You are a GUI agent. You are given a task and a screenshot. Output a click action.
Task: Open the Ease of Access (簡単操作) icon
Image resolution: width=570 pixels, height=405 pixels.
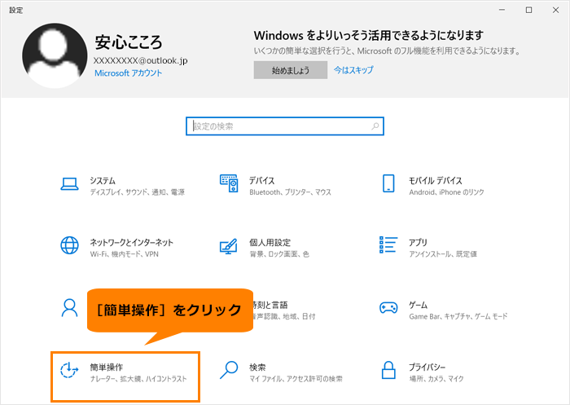coord(69,370)
